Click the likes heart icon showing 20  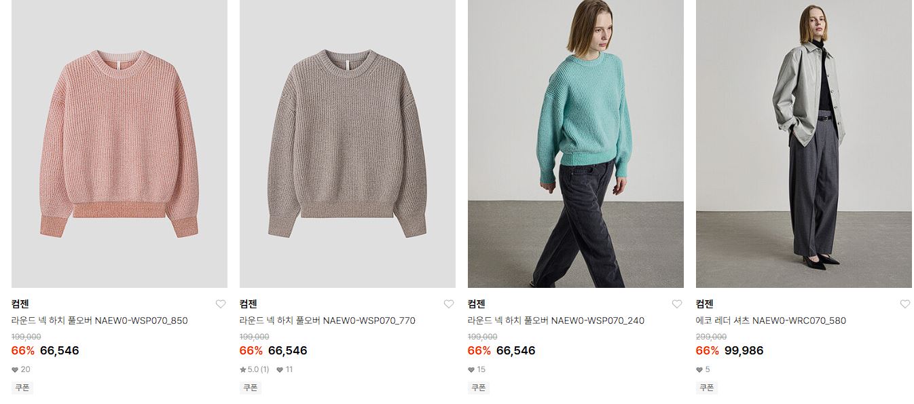click(15, 370)
